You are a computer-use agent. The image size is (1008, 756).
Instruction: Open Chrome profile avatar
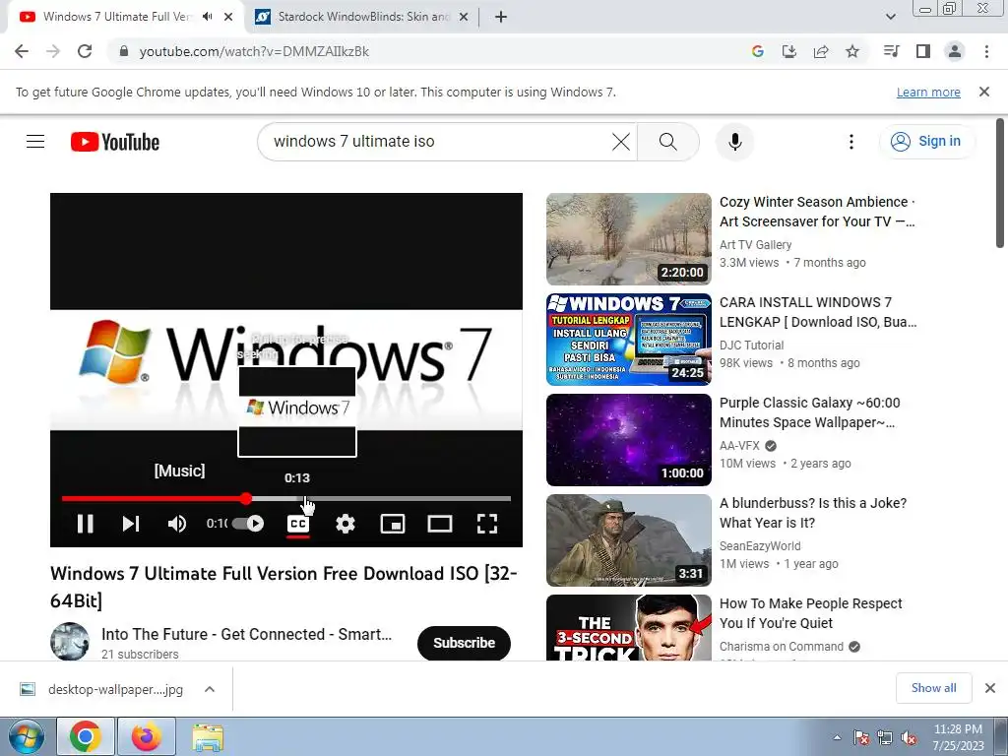955,51
